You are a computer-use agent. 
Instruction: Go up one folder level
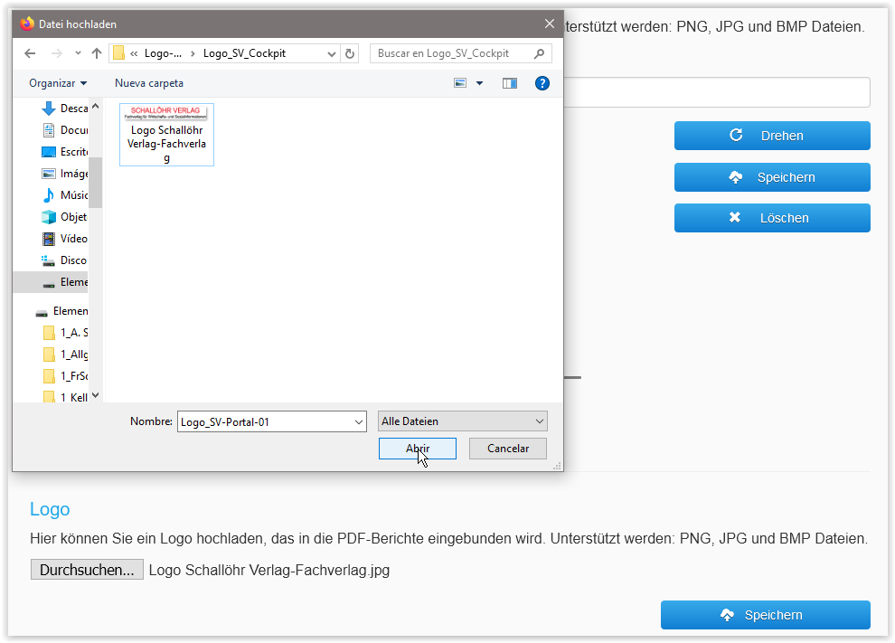tap(97, 53)
